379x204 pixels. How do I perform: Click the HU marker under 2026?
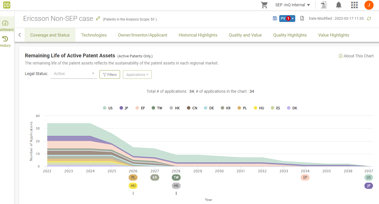point(133,186)
